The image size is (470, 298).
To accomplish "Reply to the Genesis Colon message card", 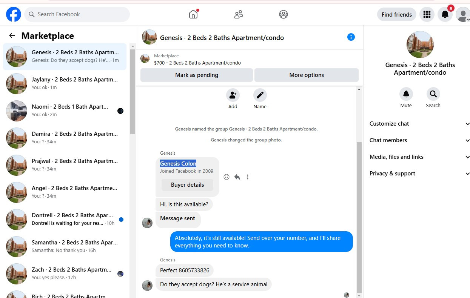I will point(237,177).
